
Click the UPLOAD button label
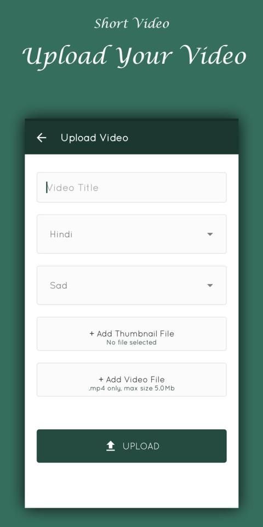[x=141, y=446]
